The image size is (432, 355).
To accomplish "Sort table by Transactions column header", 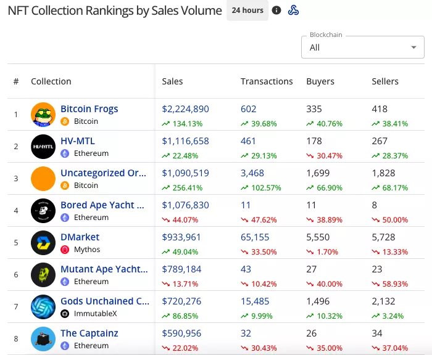I will [x=267, y=81].
